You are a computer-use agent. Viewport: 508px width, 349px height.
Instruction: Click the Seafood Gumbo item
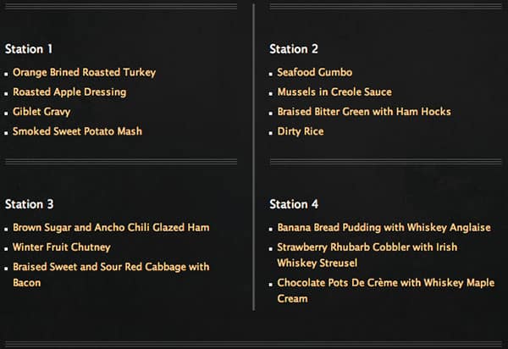tap(315, 73)
